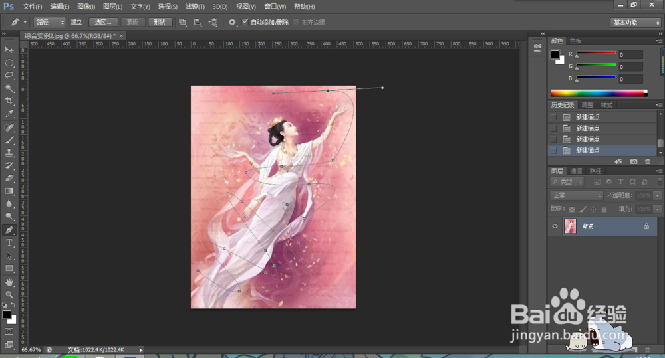Open path arrangement icon in options bar
The height and width of the screenshot is (358, 665).
click(x=213, y=22)
